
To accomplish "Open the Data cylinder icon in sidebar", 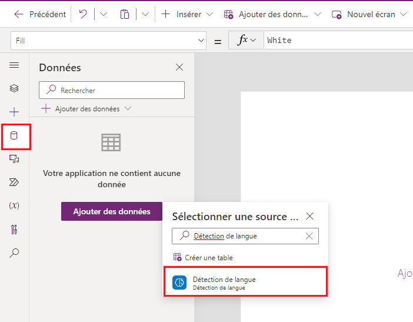I will click(x=15, y=136).
